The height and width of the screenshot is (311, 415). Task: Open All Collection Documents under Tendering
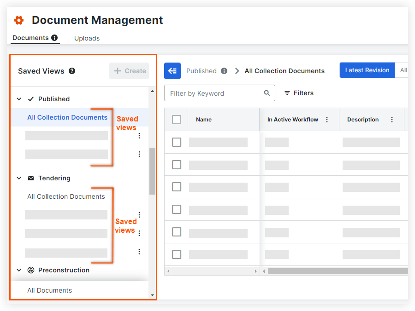click(66, 196)
